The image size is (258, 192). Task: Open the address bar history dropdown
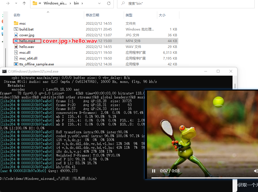click(99, 3)
